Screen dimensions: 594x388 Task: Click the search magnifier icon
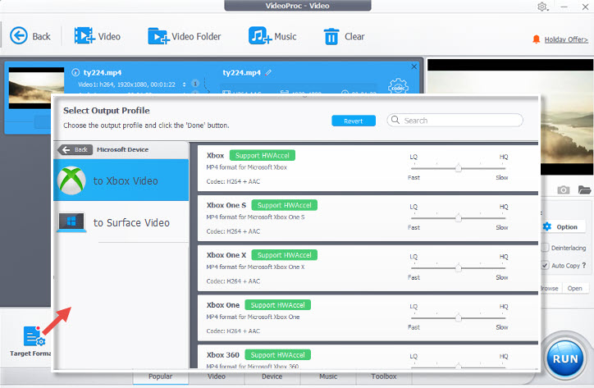click(395, 120)
